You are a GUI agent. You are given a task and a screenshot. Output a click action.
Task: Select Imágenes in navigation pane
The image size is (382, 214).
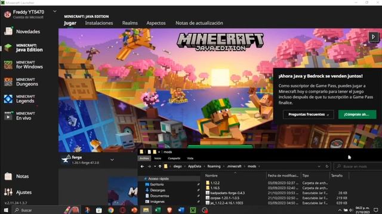[x=157, y=202]
